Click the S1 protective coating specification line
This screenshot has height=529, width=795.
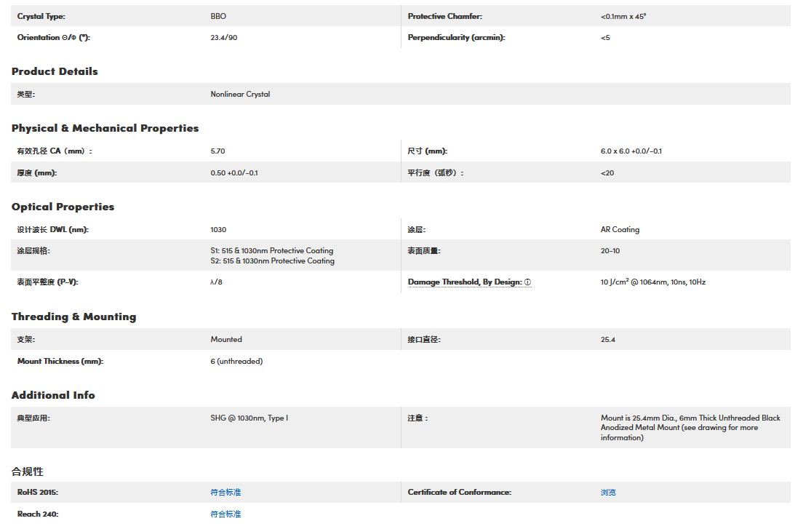pos(271,251)
